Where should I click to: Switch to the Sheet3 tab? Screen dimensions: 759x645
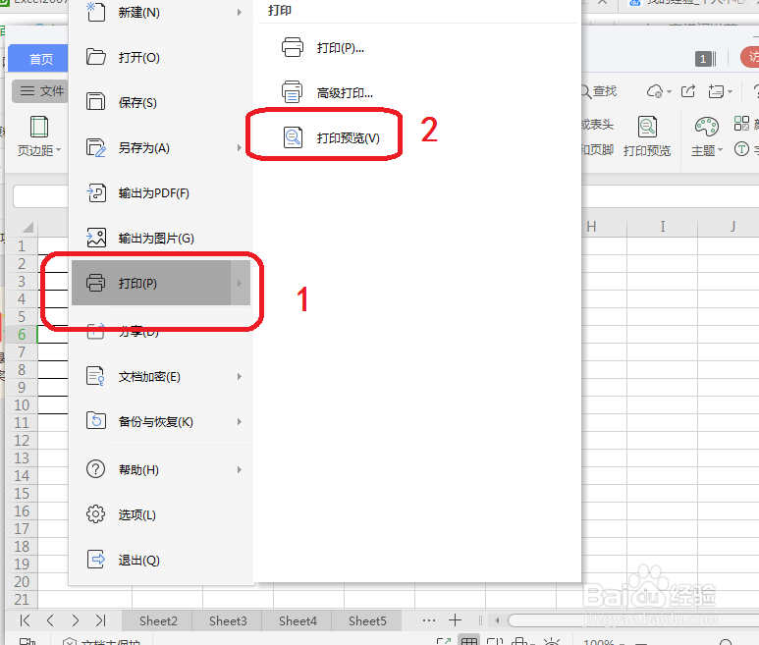[228, 620]
